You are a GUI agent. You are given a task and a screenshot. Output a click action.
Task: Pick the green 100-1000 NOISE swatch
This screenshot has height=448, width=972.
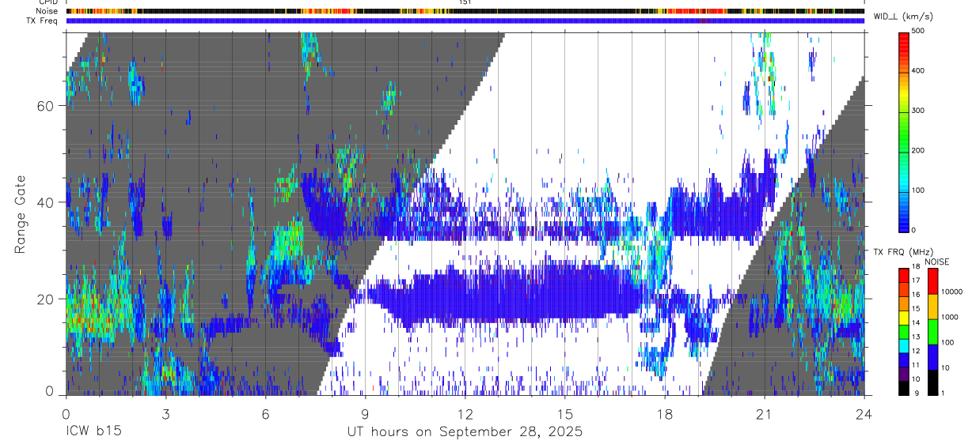933,332
